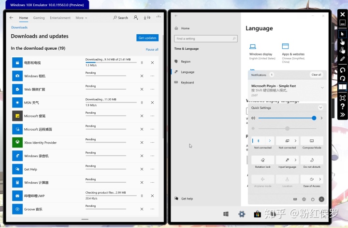
Task: Click power icon in Quick Settings footer
Action: point(313,199)
